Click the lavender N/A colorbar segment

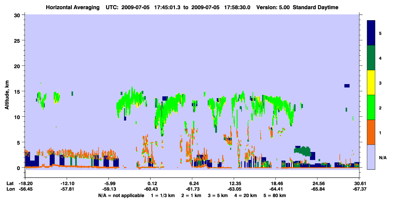click(371, 157)
